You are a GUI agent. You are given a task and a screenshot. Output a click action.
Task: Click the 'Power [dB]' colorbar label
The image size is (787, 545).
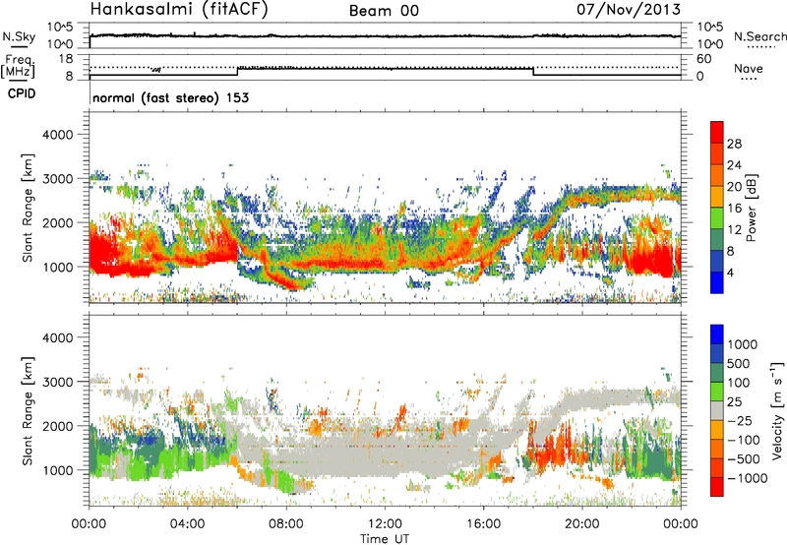tap(751, 208)
